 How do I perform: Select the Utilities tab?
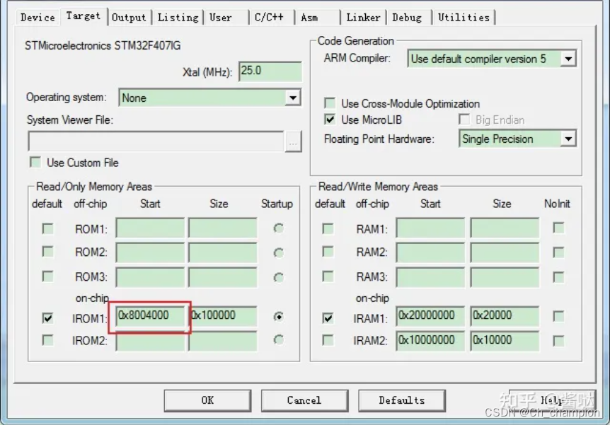[464, 17]
